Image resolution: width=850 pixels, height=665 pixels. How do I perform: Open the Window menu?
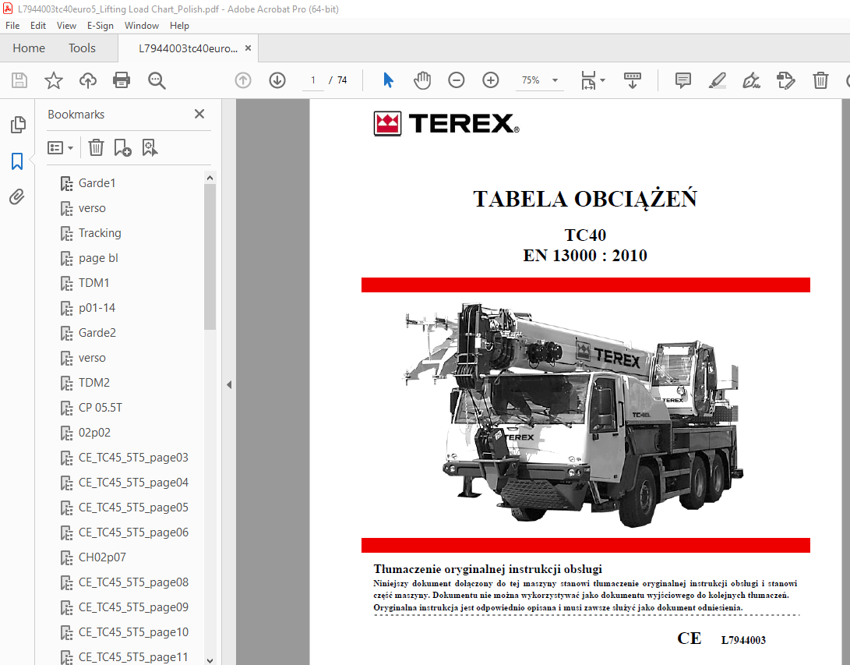(x=142, y=26)
